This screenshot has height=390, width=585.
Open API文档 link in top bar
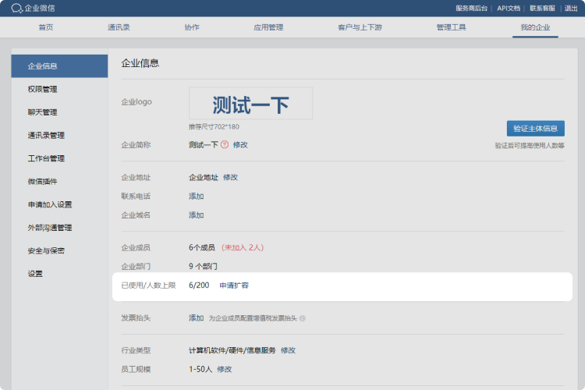click(509, 8)
